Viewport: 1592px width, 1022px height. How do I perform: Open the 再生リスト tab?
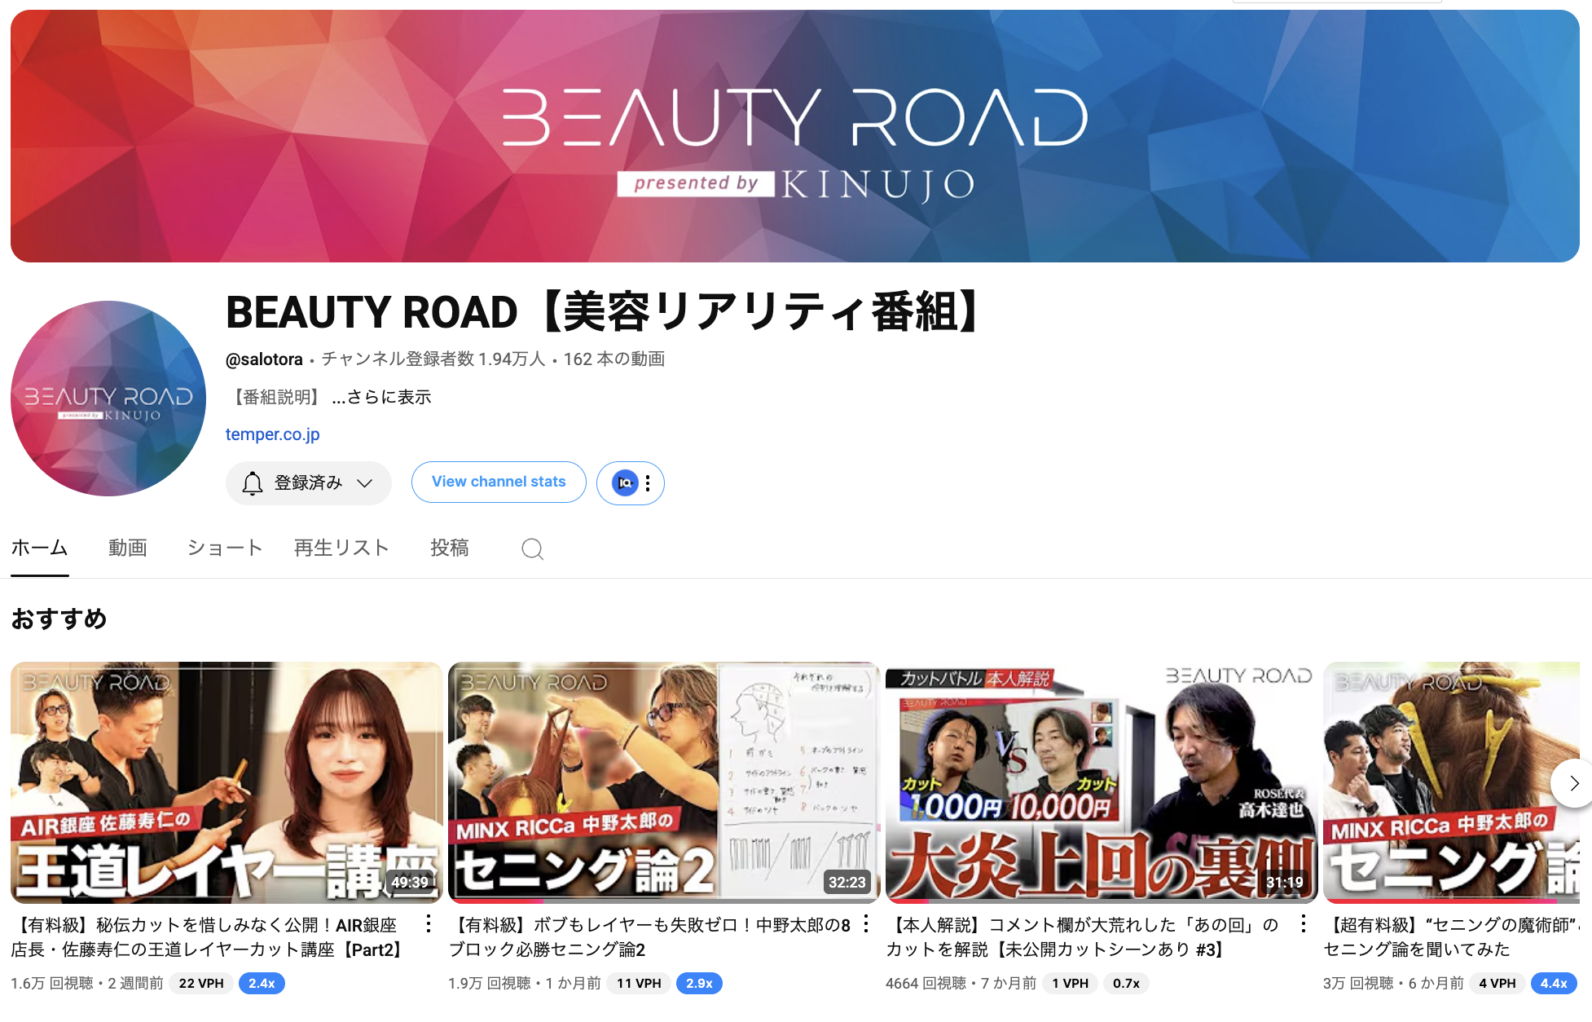tap(342, 548)
